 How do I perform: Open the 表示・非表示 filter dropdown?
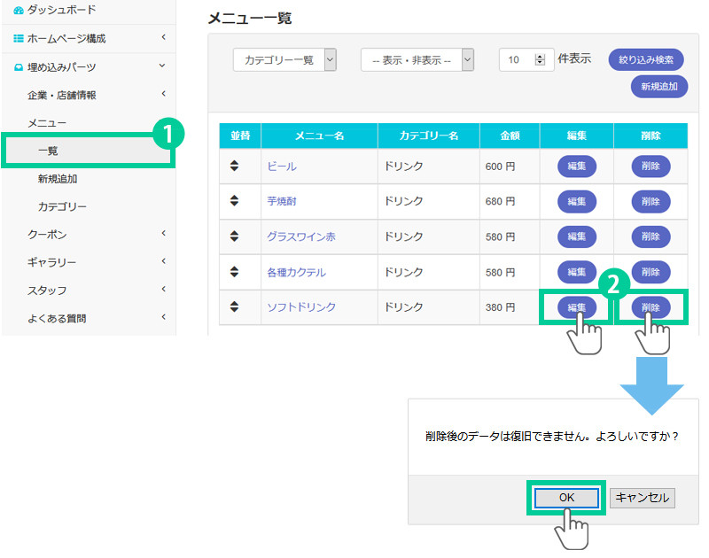417,59
